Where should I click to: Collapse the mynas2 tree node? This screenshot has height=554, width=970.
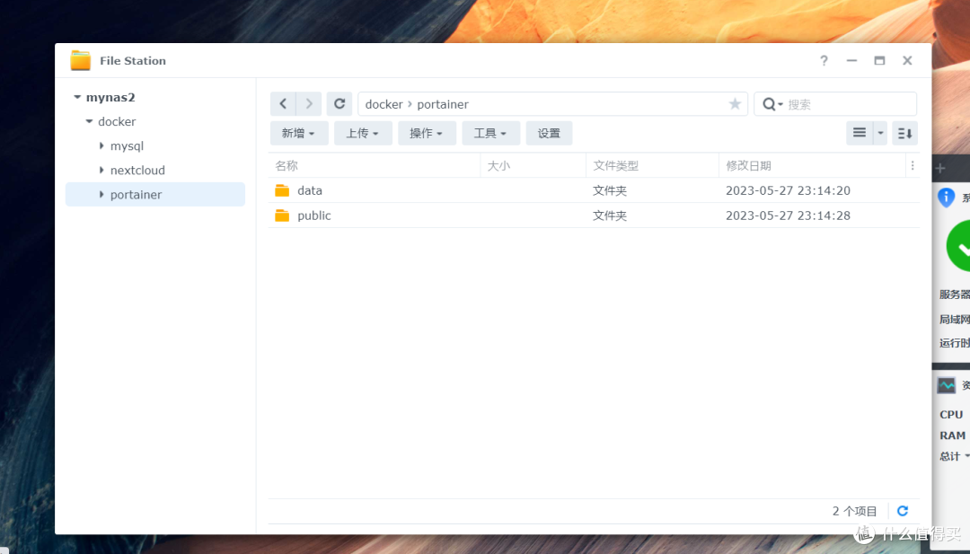pyautogui.click(x=77, y=97)
